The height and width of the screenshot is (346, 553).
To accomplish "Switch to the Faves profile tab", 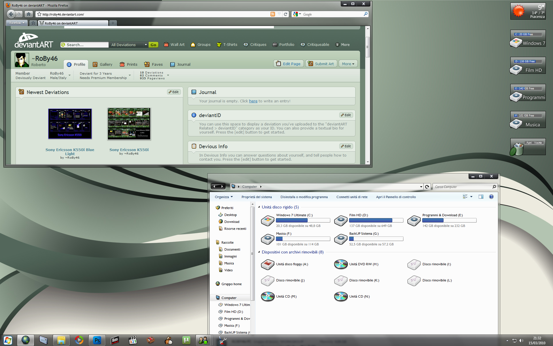I will [154, 64].
